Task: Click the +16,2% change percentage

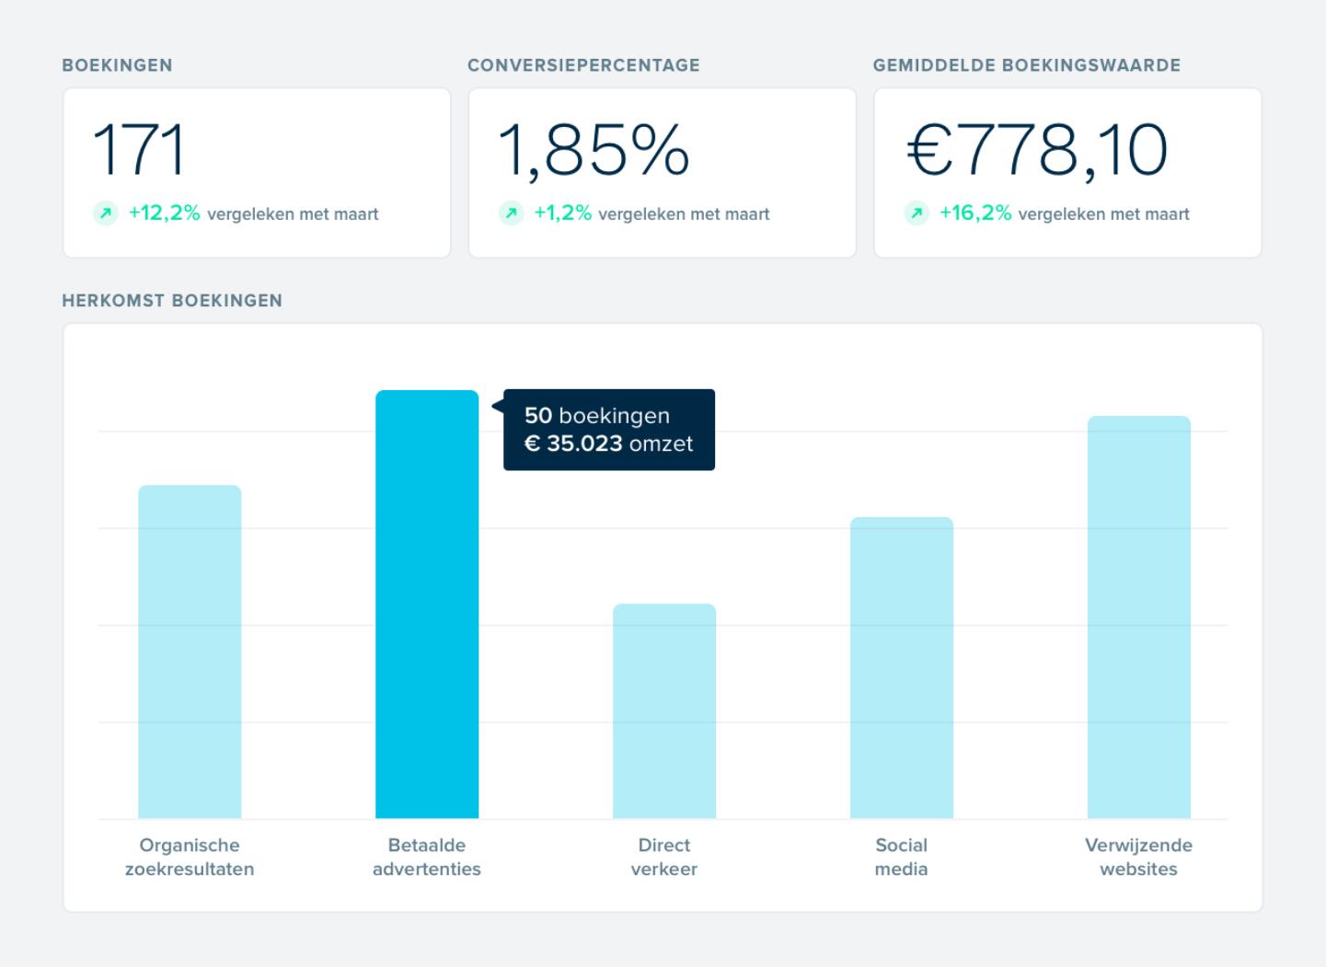Action: 974,213
